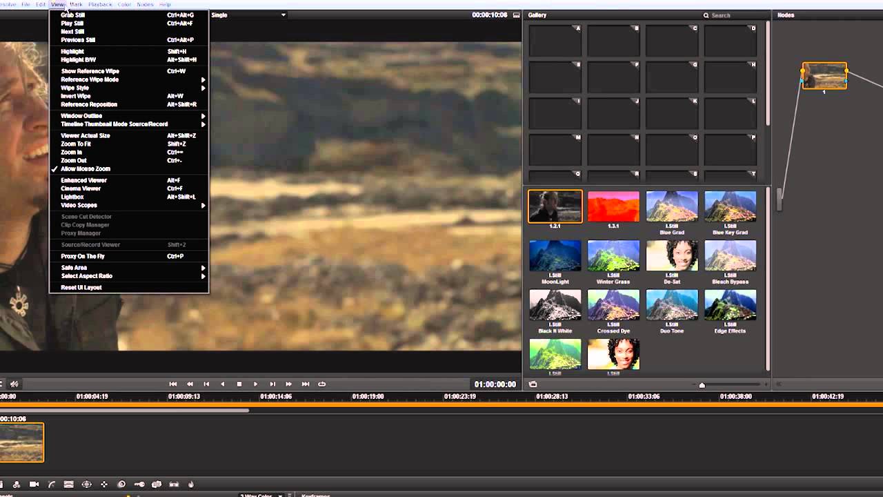Open the Sizing palette icon
This screenshot has height=497, width=883.
[156, 485]
